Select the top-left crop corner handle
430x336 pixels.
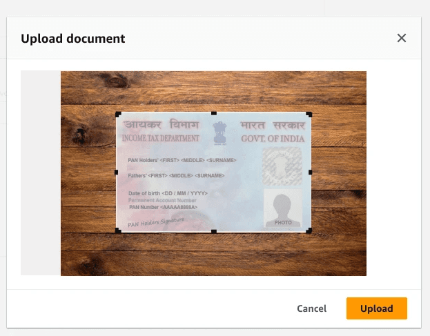(118, 115)
